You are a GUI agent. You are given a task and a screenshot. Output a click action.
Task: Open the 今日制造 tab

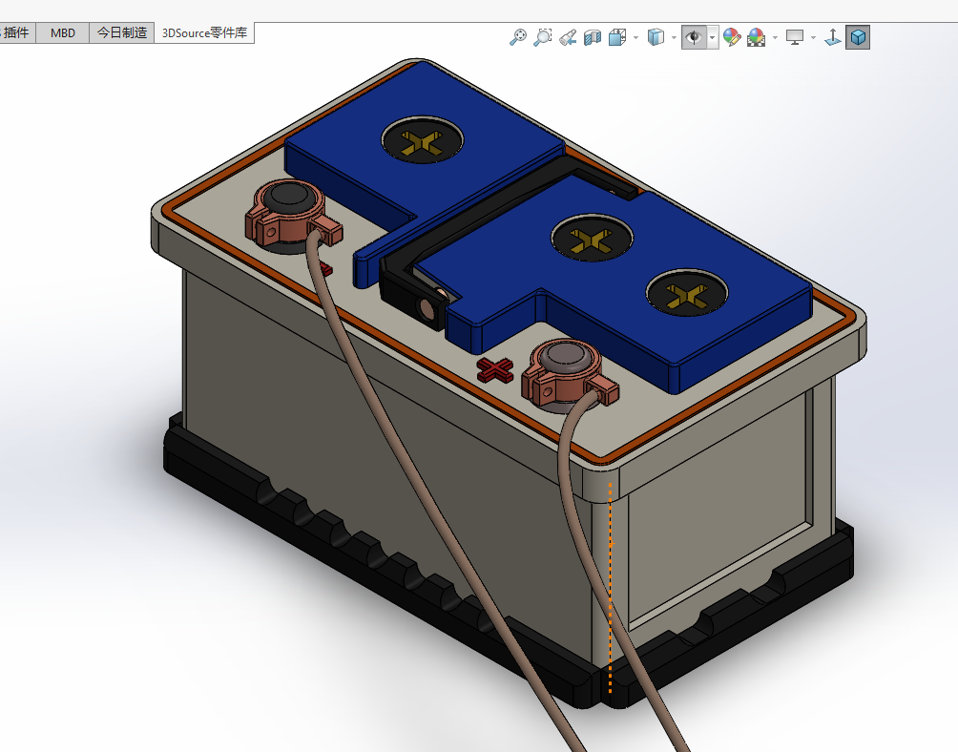pos(122,32)
